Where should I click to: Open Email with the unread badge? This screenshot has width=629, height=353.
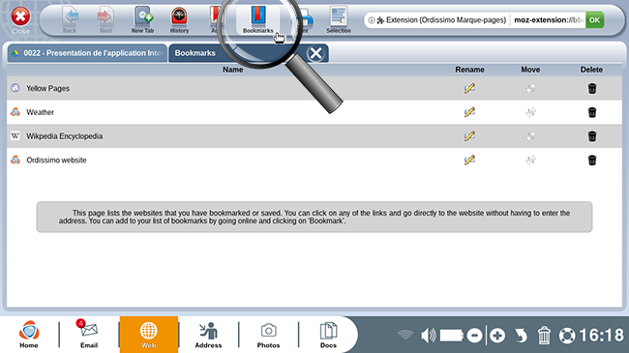89,335
